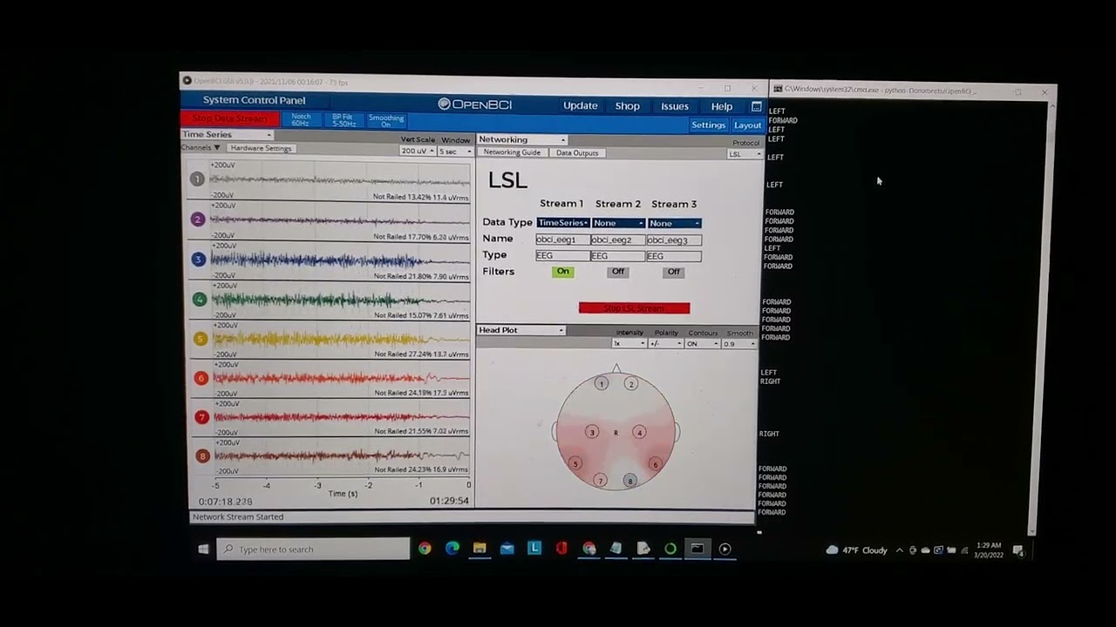Open Networking Guide
1116x627 pixels.
(x=512, y=153)
